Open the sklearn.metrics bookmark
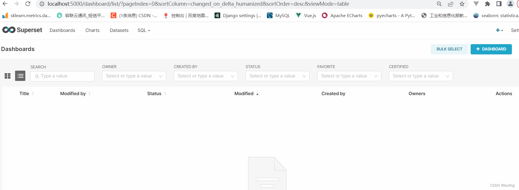The width and height of the screenshot is (519, 190). (26, 15)
